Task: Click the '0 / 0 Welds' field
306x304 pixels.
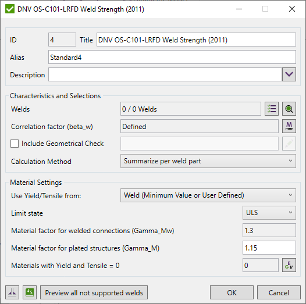Action: pyautogui.click(x=191, y=109)
